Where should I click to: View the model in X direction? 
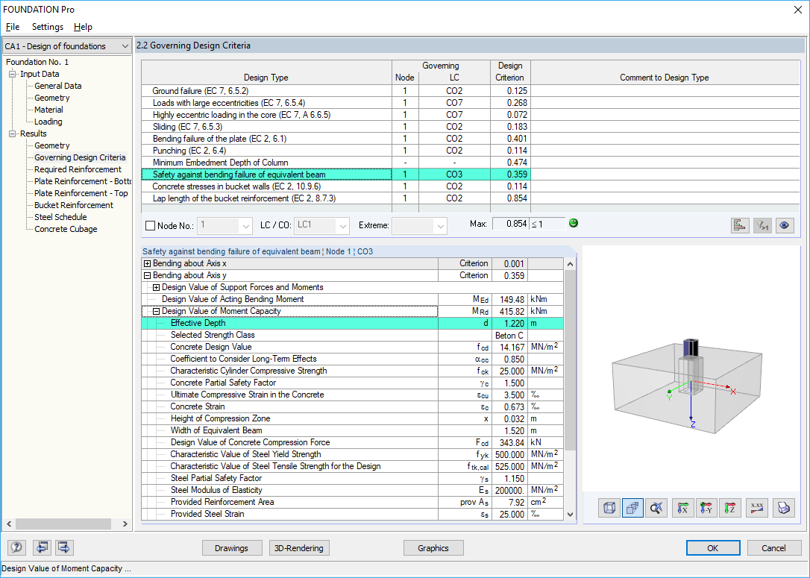click(x=682, y=508)
